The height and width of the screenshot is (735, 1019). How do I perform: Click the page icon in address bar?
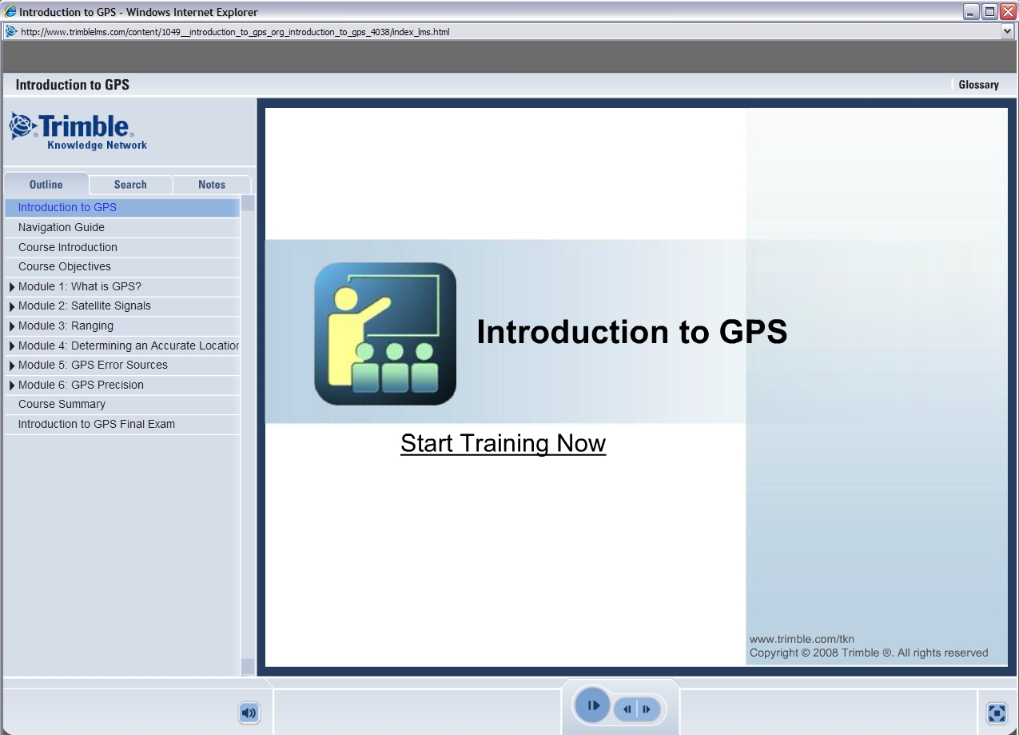(10, 32)
